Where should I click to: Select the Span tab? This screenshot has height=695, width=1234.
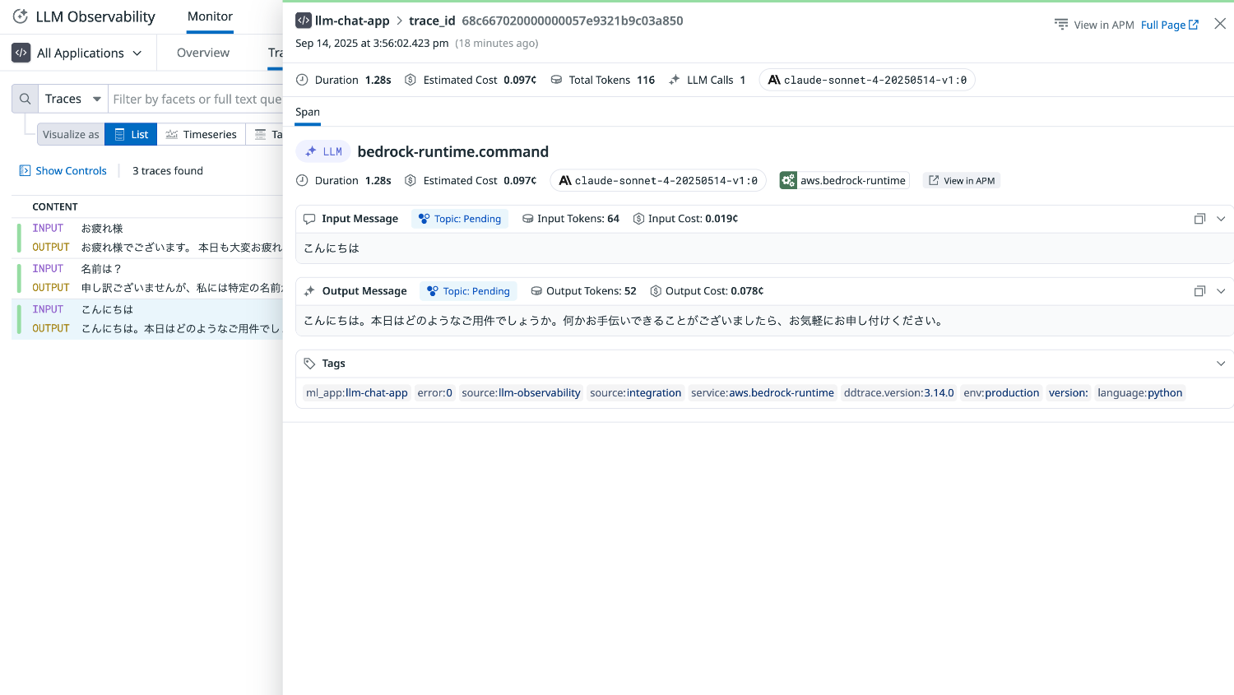[x=308, y=112]
